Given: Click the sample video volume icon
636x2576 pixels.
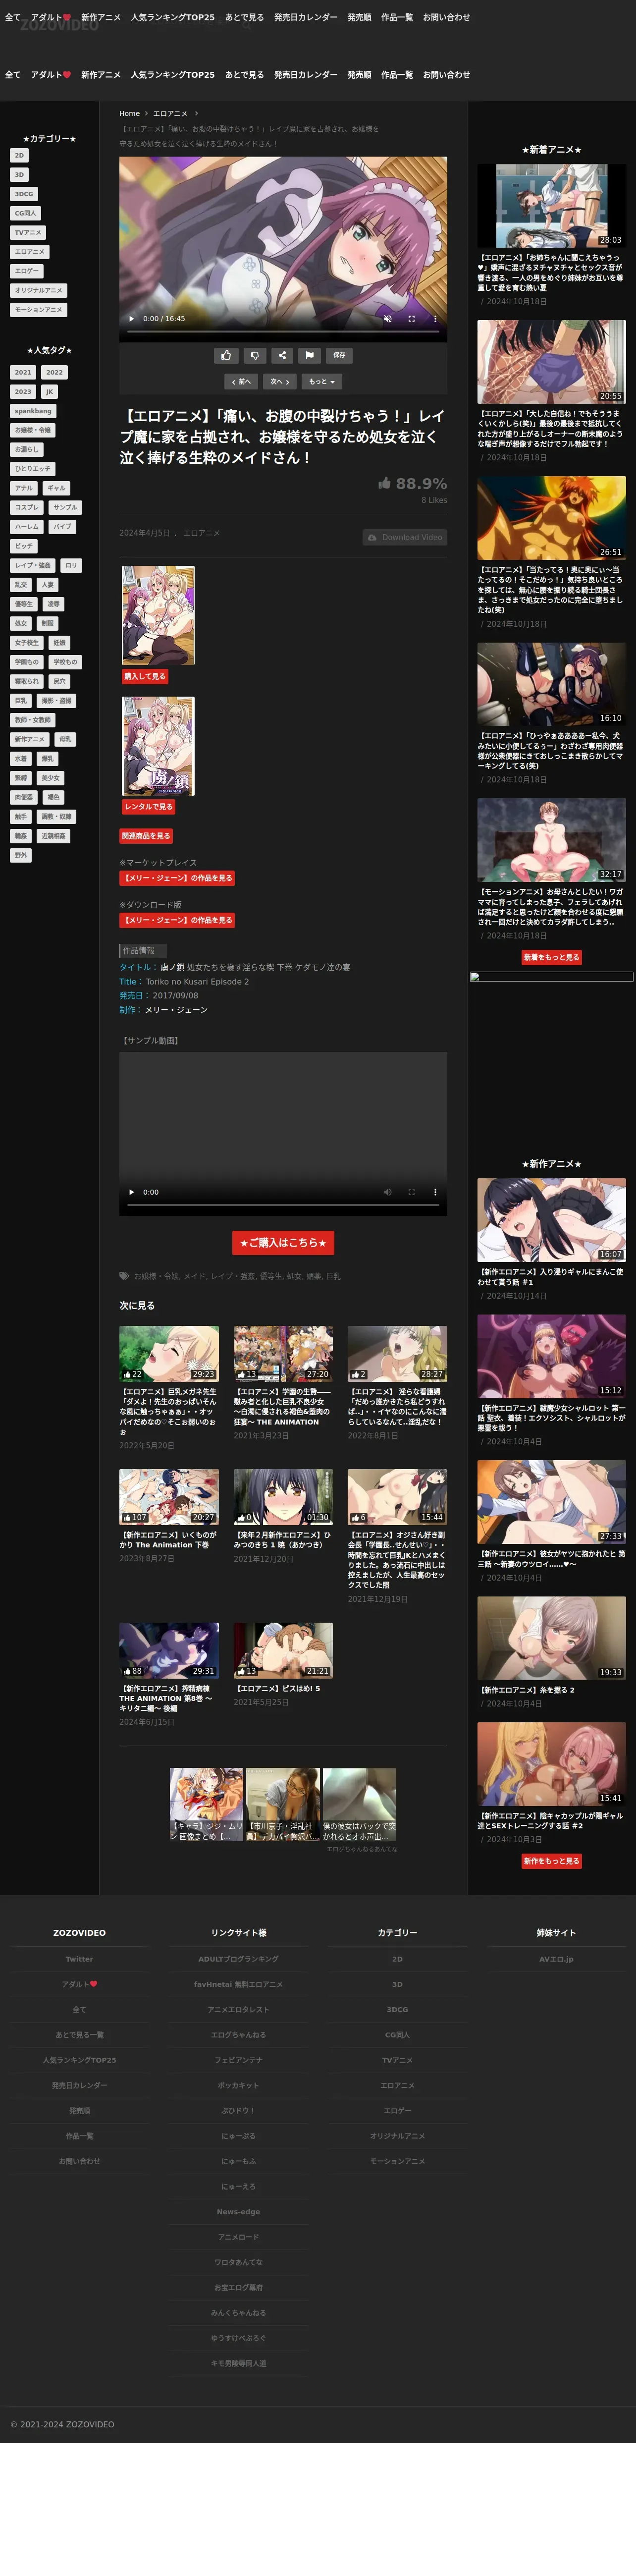Looking at the screenshot, I should tap(388, 1192).
